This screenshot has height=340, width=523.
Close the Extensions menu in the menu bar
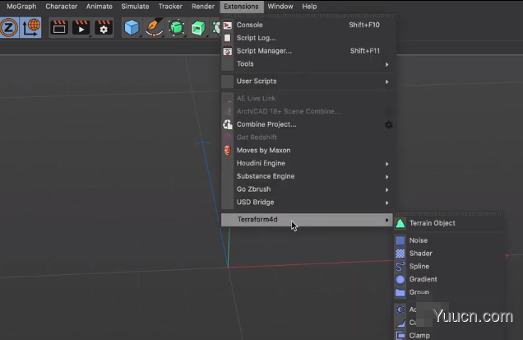pyautogui.click(x=241, y=7)
